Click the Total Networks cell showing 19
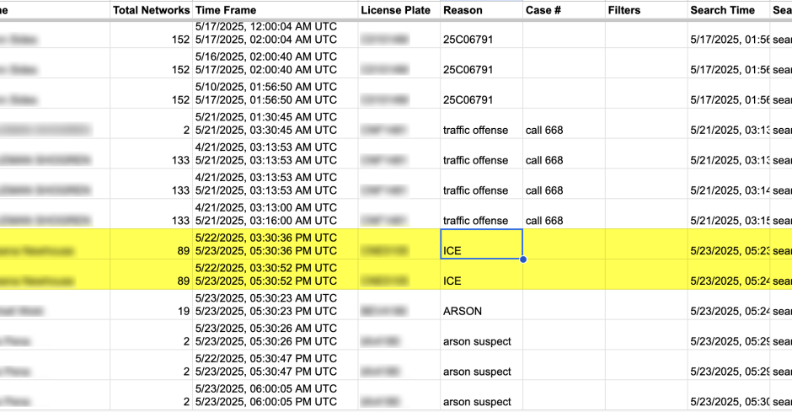This screenshot has width=792, height=412. pos(151,305)
